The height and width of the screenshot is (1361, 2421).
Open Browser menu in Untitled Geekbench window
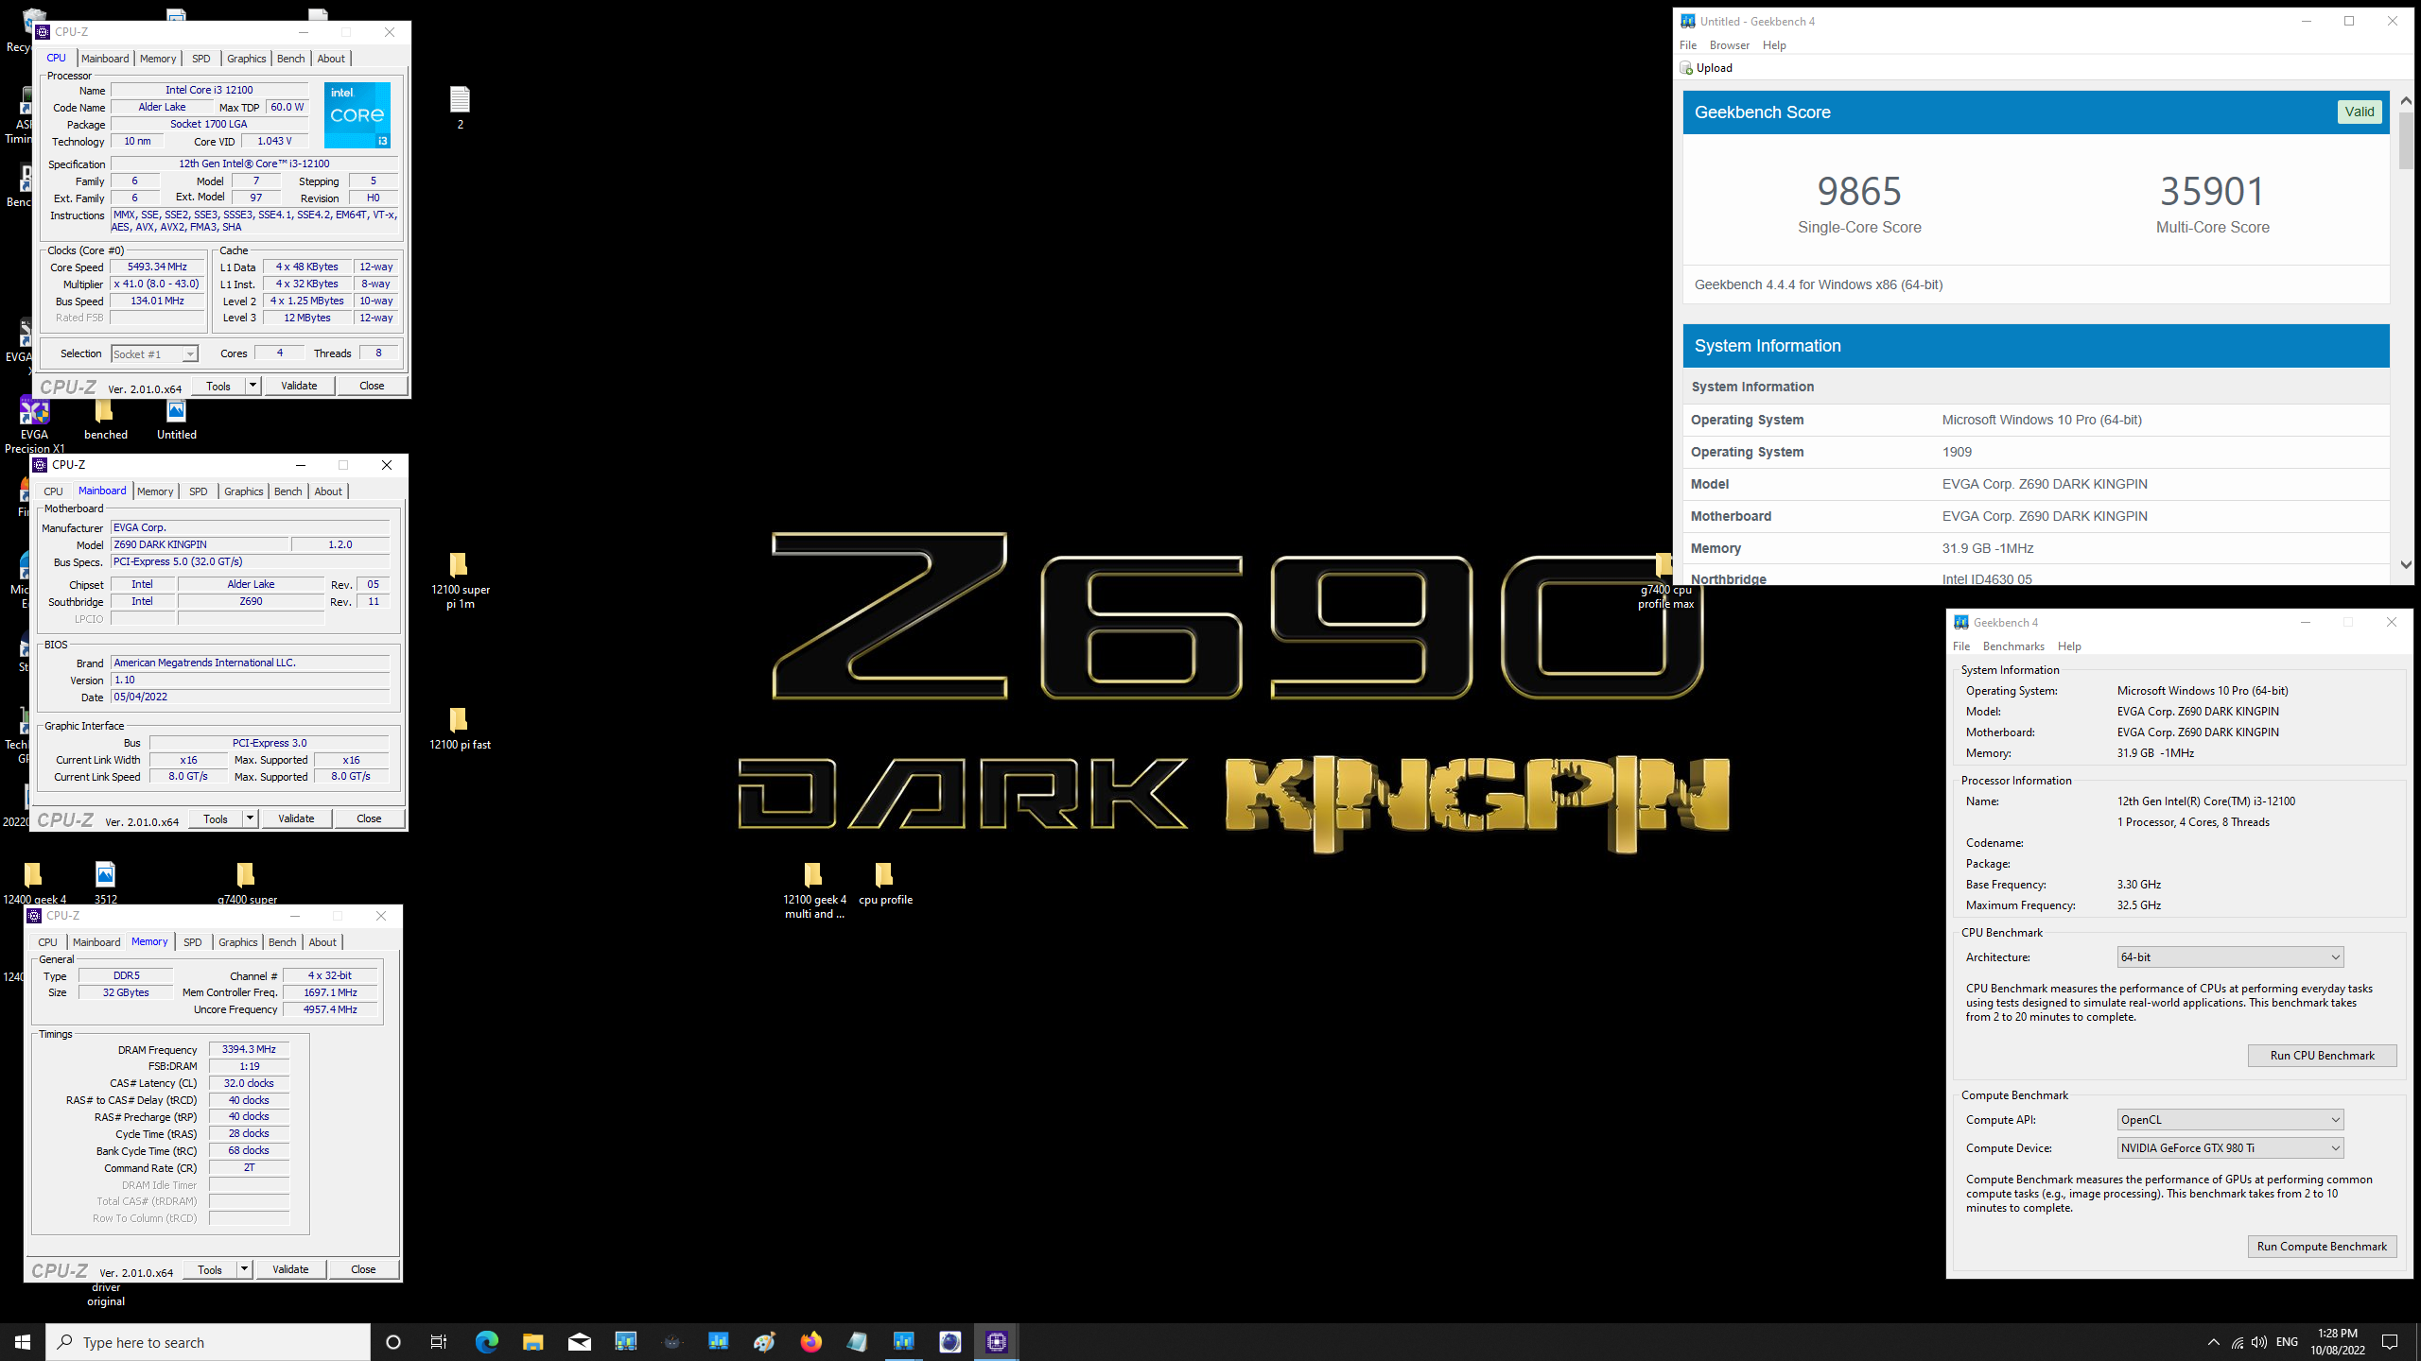pyautogui.click(x=1729, y=45)
